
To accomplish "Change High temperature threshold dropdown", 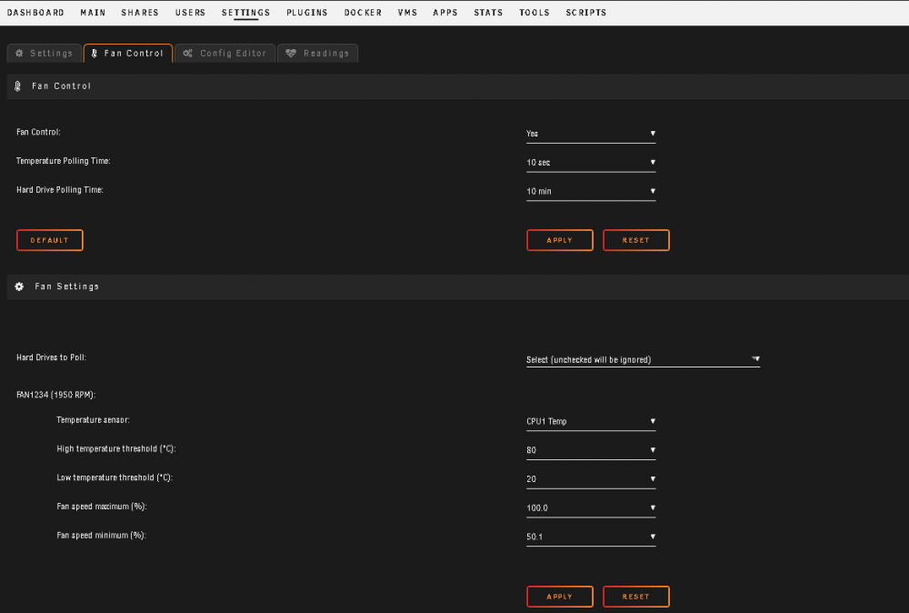I will [591, 450].
